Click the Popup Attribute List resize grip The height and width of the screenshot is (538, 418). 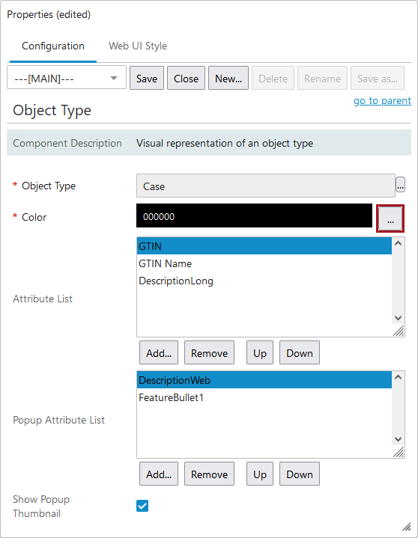click(x=399, y=452)
